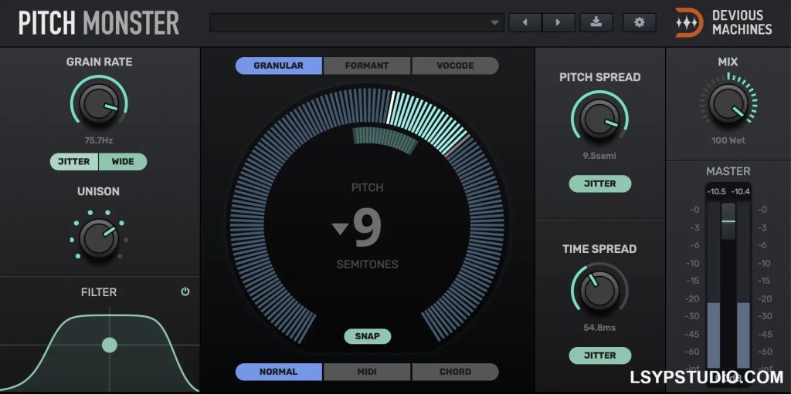Click the Unison knob

[x=99, y=238]
